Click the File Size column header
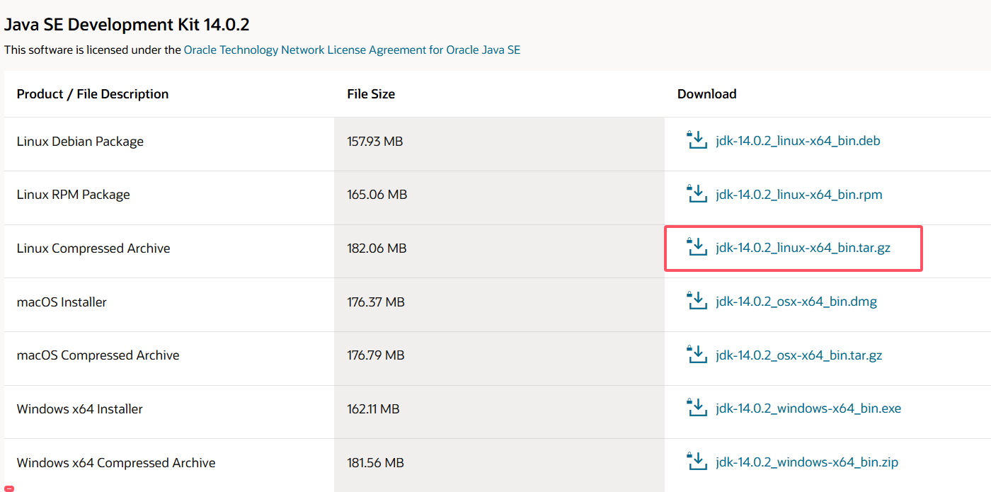Viewport: 991px width, 492px height. 371,94
